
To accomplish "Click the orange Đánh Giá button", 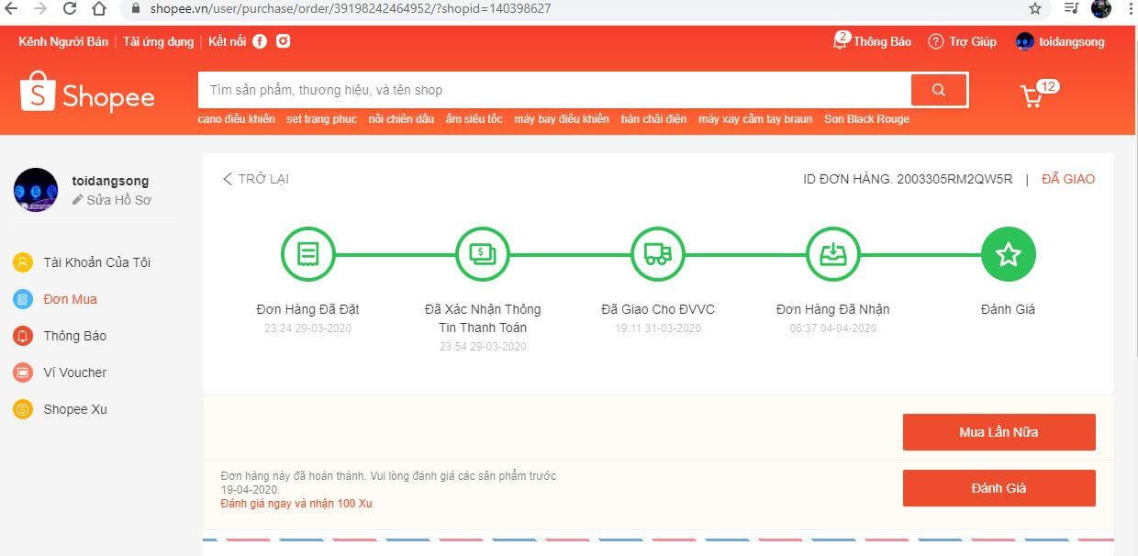I will (x=999, y=488).
